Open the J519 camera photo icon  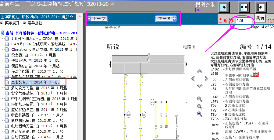(x=256, y=74)
